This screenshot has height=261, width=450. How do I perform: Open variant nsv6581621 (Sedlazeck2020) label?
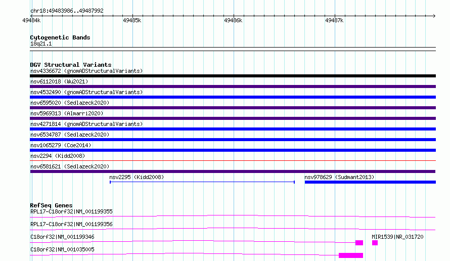(70, 166)
